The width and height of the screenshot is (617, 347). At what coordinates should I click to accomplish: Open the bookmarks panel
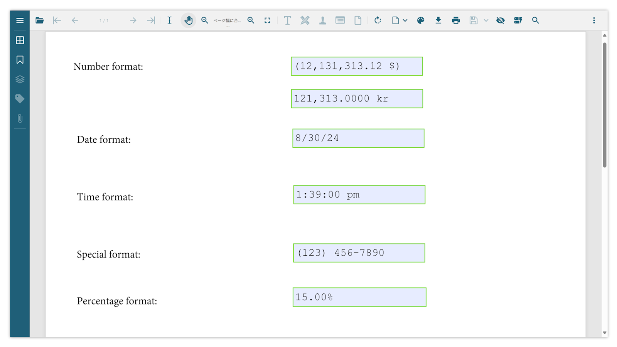[x=20, y=60]
